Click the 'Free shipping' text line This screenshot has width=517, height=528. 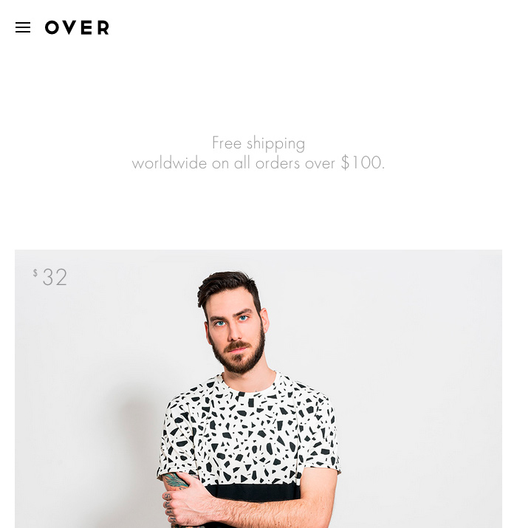(258, 143)
